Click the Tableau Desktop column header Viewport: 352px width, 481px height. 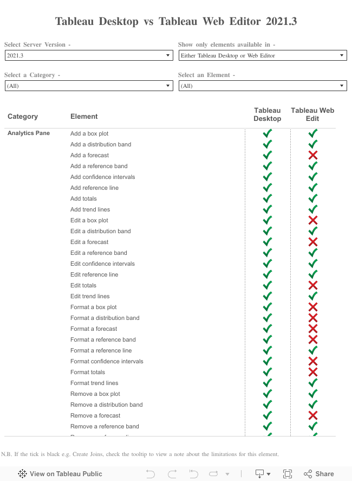(x=267, y=114)
